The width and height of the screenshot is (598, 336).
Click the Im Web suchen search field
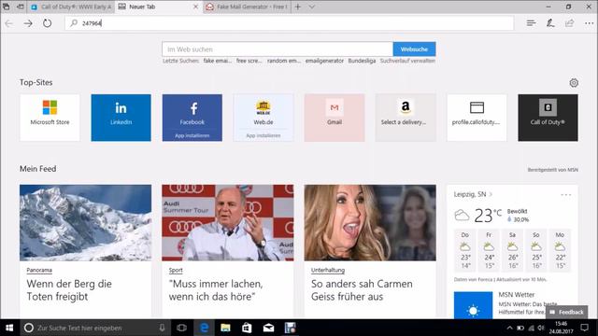[x=278, y=49]
